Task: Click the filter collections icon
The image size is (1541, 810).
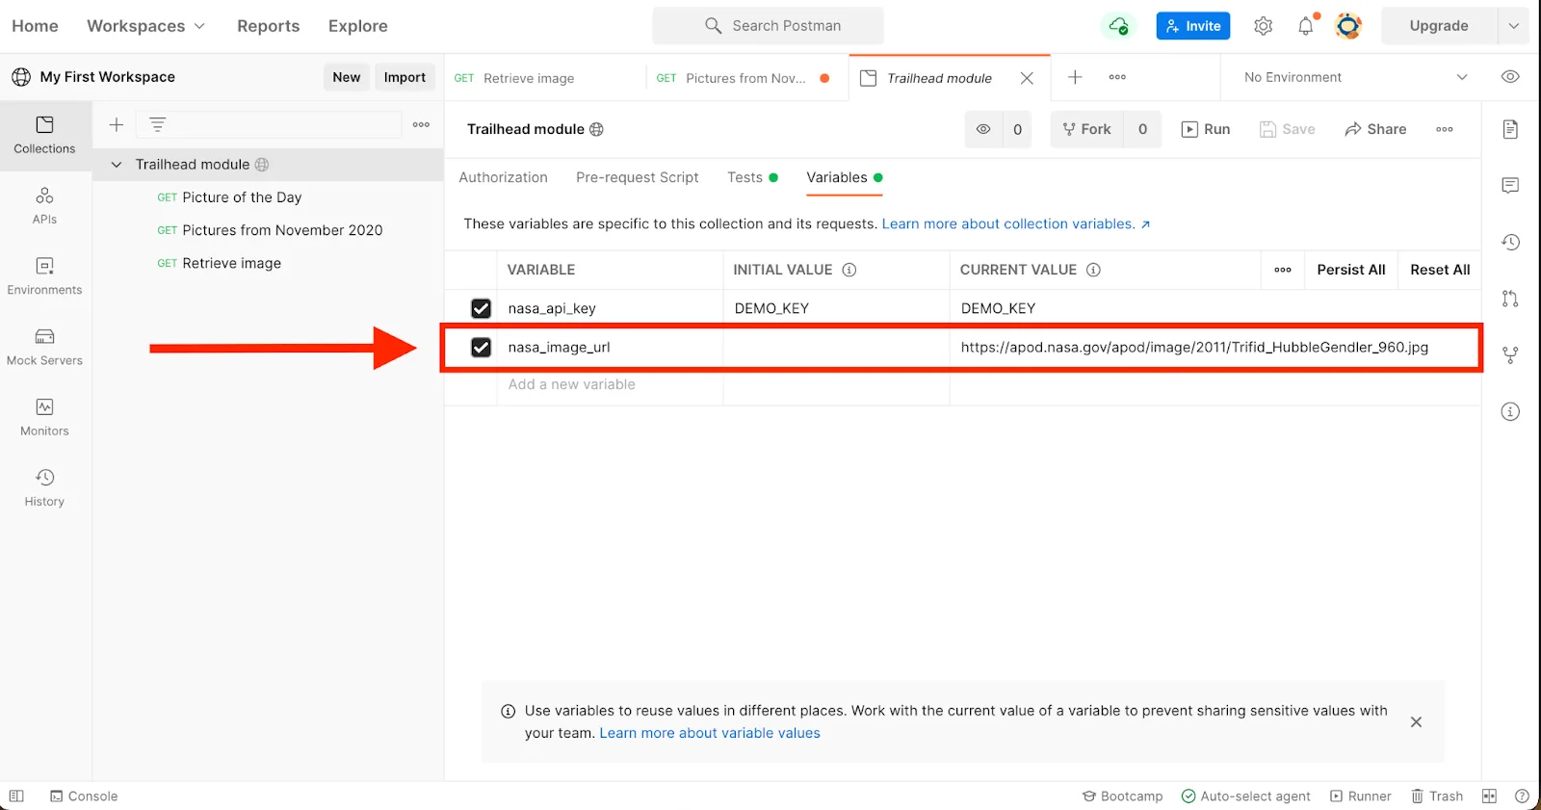Action: point(158,124)
